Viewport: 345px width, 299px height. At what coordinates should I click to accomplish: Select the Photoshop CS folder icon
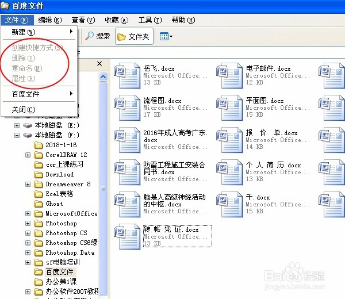(39, 233)
